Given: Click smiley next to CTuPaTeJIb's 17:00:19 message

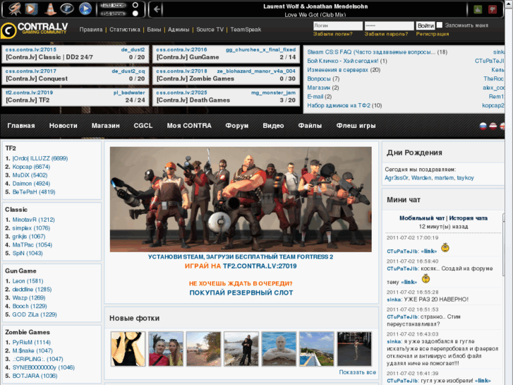Looking at the screenshot, I should pyautogui.click(x=445, y=247).
